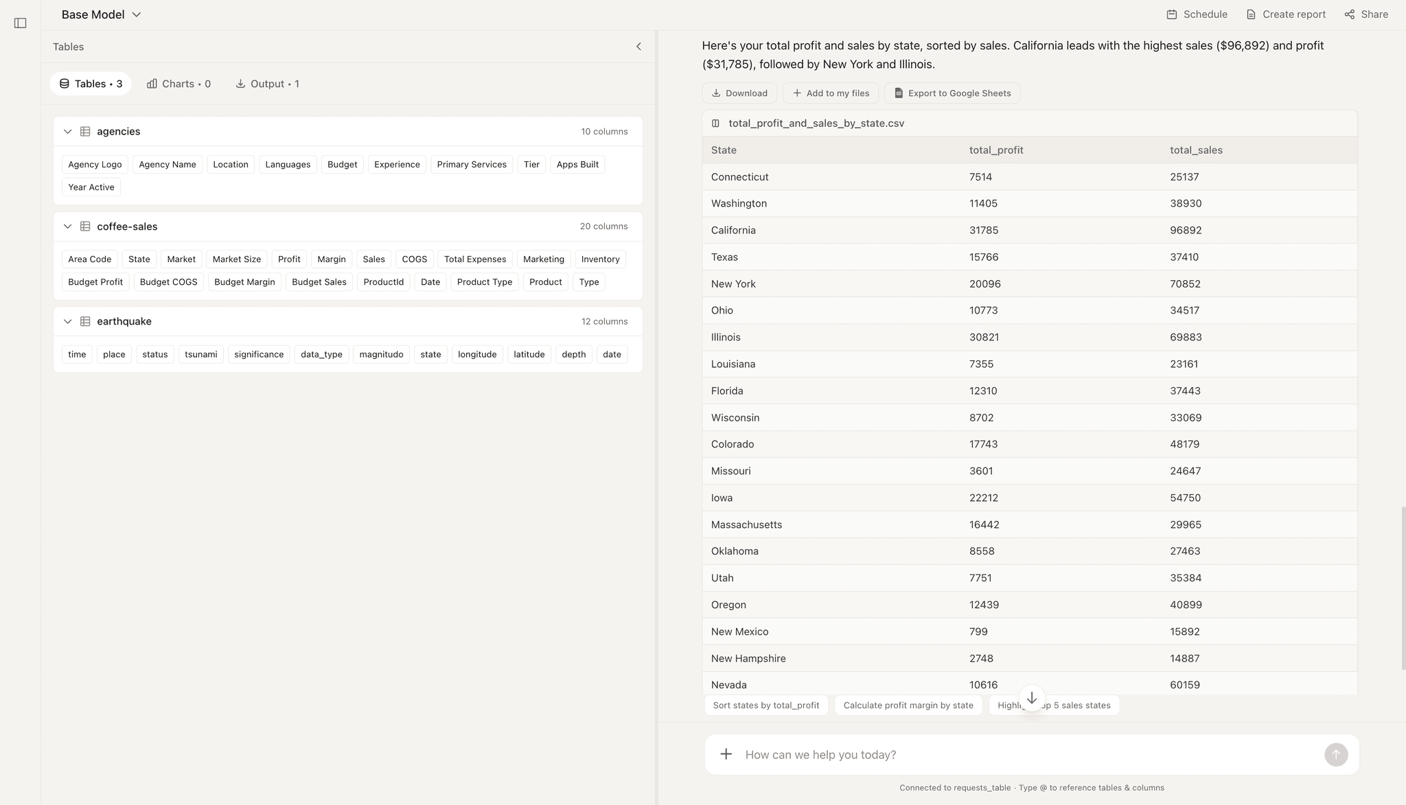1406x805 pixels.
Task: Click Create report in header
Action: click(x=1285, y=14)
